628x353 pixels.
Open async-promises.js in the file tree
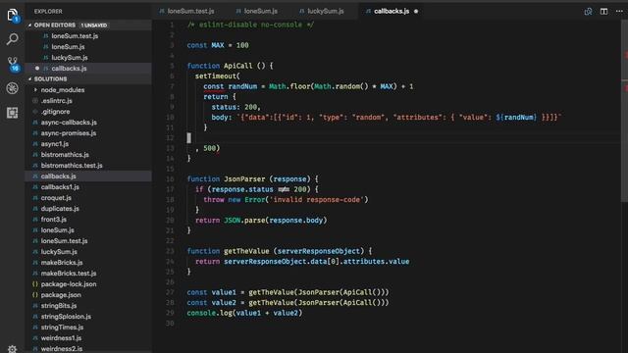click(68, 133)
